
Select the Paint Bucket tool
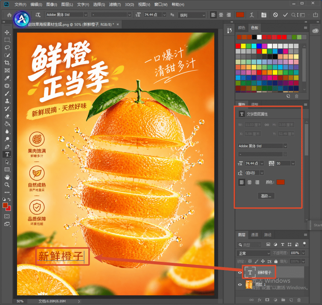[x=7, y=124]
